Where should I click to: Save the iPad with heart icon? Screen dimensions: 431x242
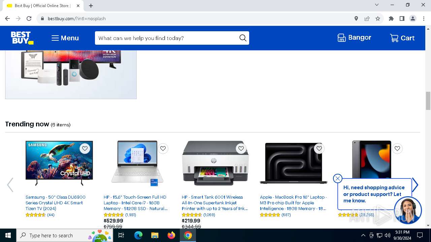pos(397,148)
